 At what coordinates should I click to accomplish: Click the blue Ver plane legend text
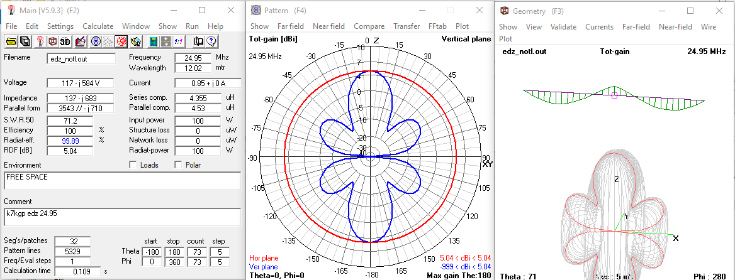coord(262,267)
